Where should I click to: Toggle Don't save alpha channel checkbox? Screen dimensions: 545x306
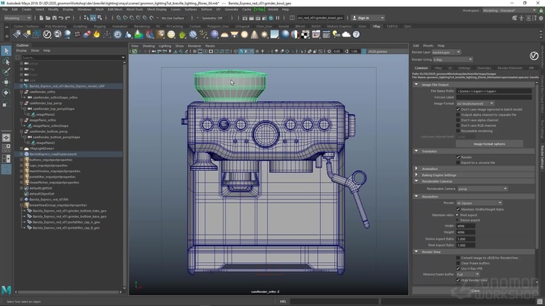pyautogui.click(x=458, y=120)
